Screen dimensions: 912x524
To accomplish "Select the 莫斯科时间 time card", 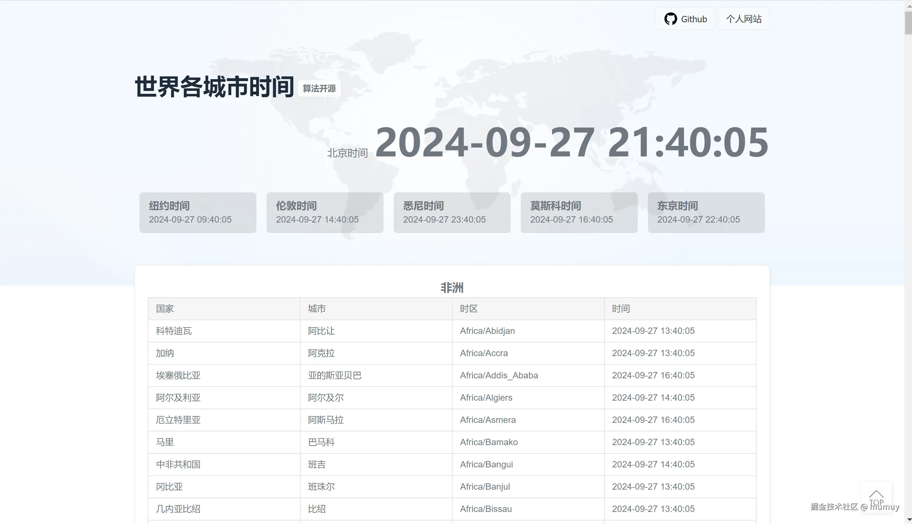I will pyautogui.click(x=579, y=212).
